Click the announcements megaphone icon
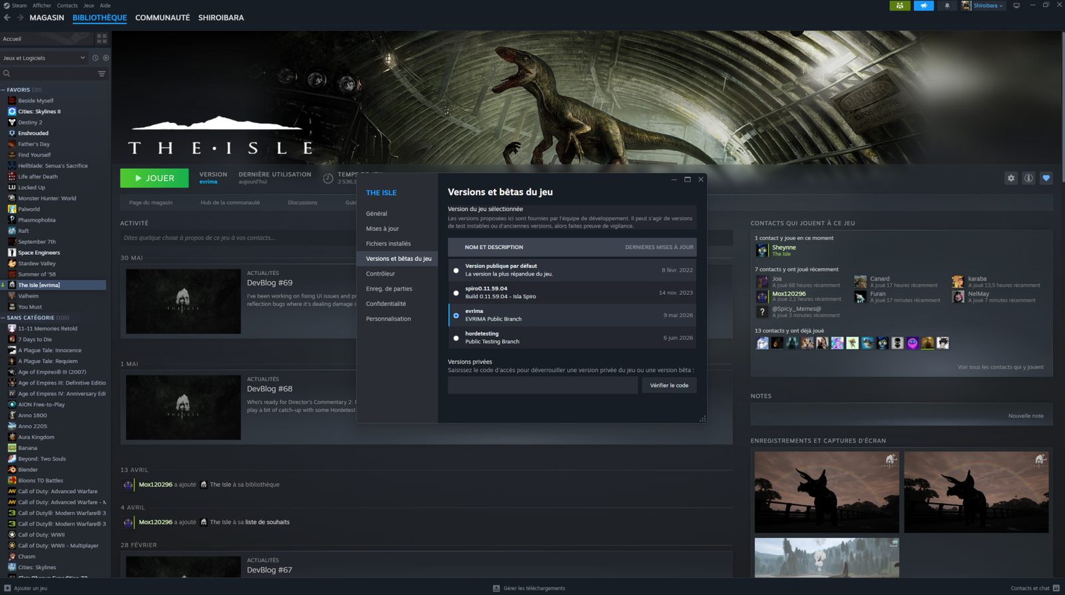This screenshot has width=1065, height=595. [x=923, y=5]
